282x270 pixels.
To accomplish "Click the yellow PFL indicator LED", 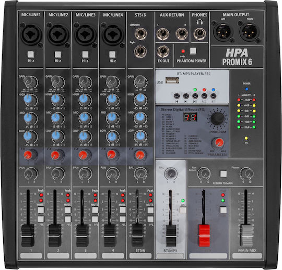I will point(246,138).
